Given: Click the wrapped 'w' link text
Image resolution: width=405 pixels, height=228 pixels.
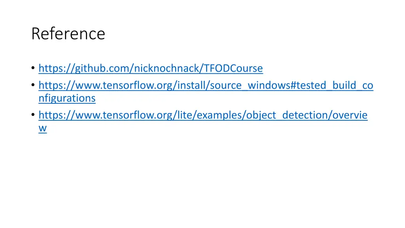Looking at the screenshot, I should 43,128.
